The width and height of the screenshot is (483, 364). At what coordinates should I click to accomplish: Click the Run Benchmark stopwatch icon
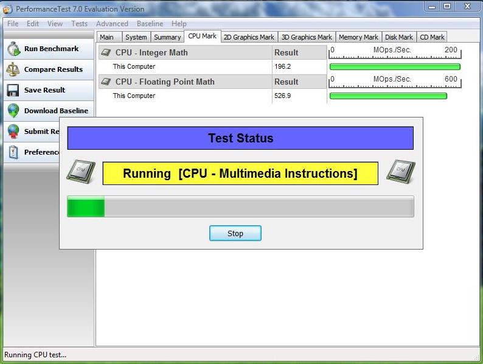(13, 49)
